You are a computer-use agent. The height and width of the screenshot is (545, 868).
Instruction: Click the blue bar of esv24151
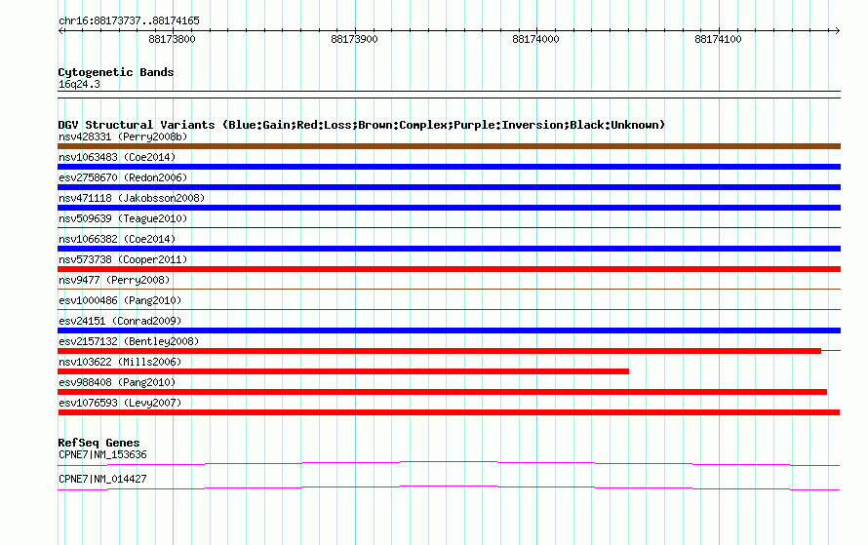click(449, 331)
